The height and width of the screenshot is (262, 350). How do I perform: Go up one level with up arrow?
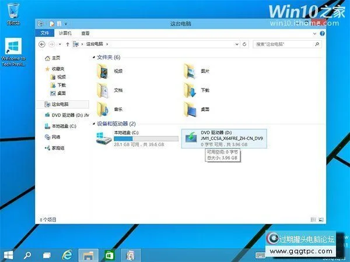(68, 44)
